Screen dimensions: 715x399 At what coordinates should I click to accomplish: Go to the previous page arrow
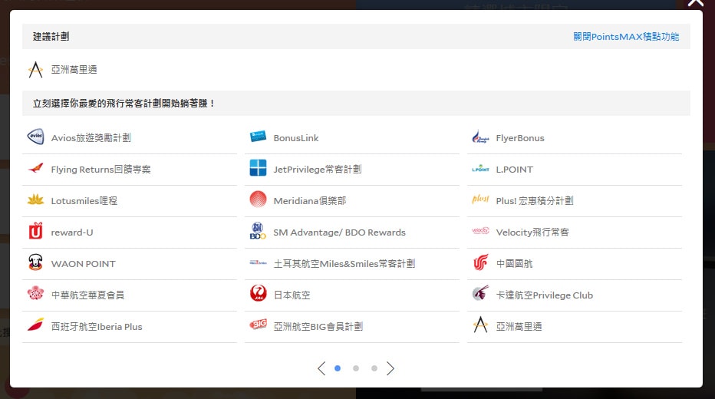point(321,368)
